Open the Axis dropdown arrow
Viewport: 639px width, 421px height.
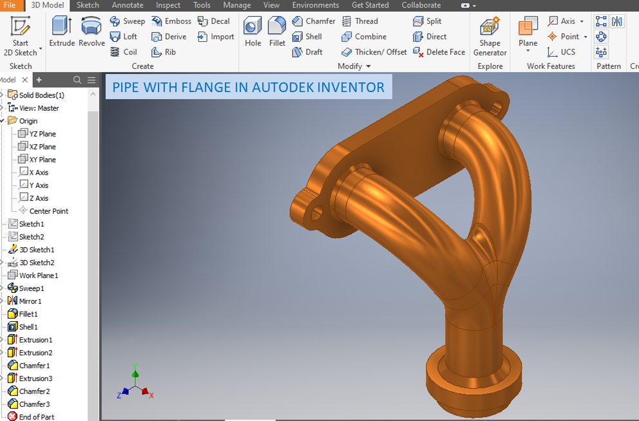(582, 21)
